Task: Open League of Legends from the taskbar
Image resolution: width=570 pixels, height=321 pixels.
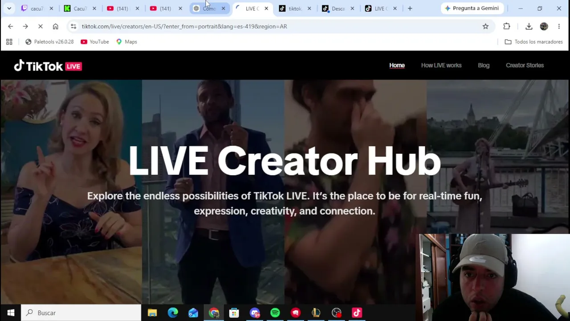Action: (316, 313)
